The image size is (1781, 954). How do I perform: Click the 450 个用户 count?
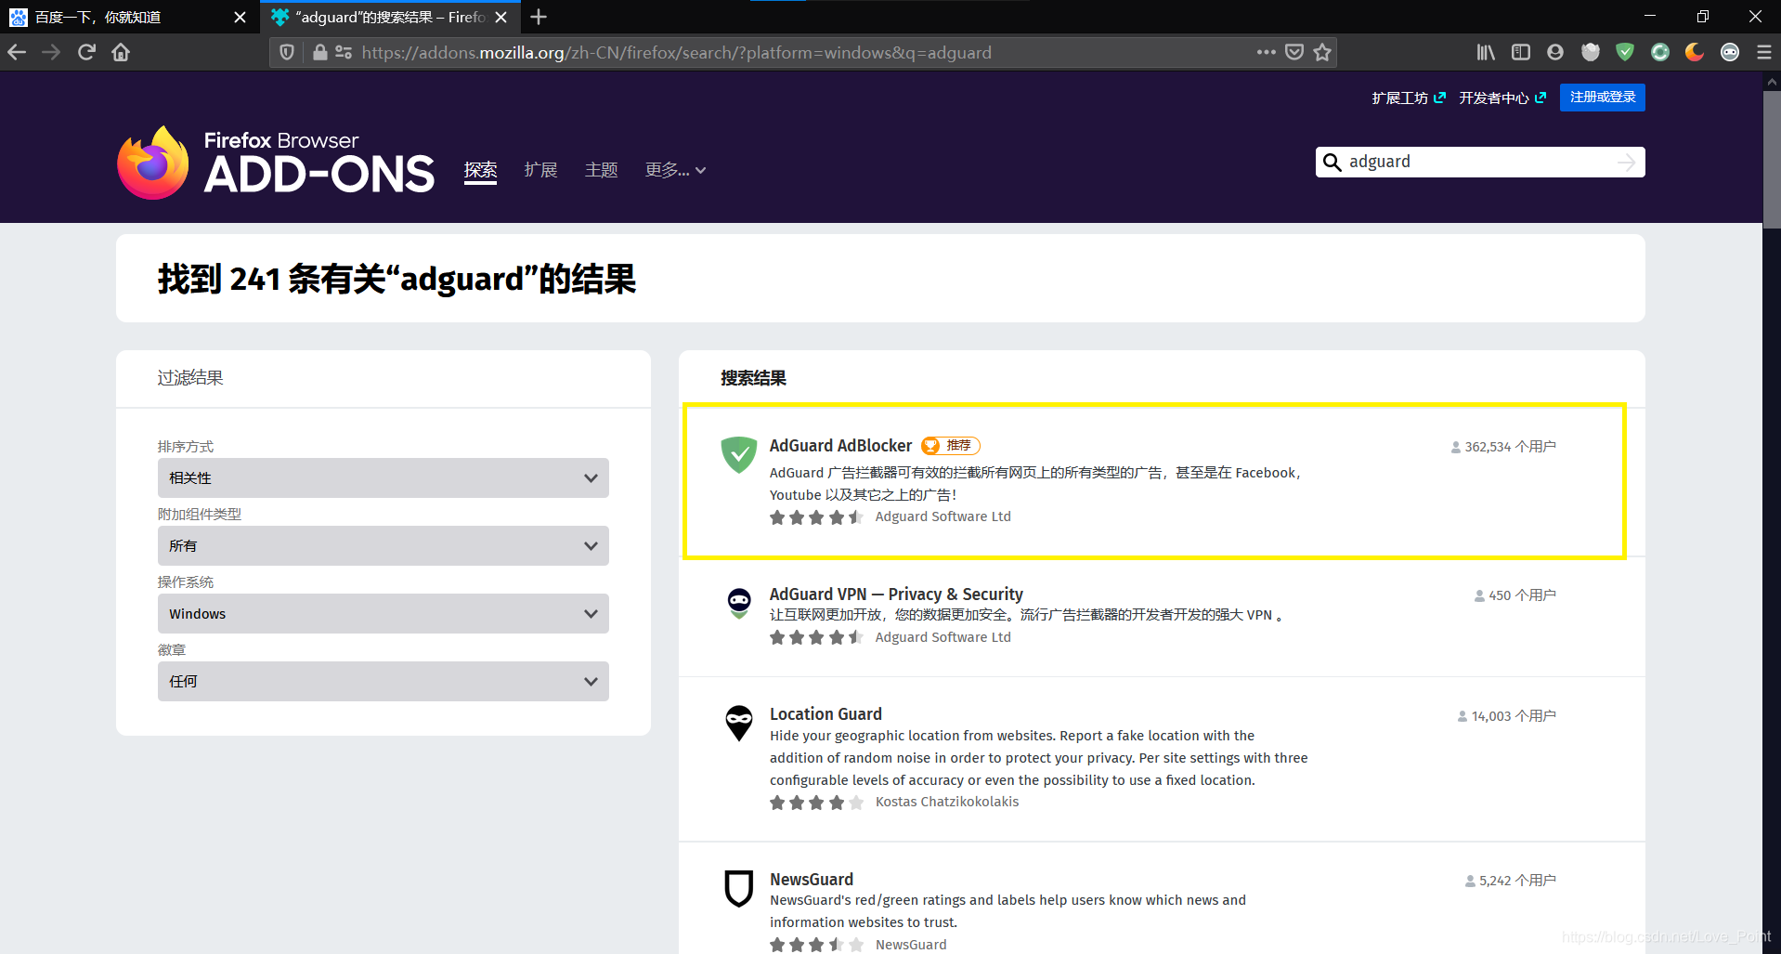click(1515, 595)
